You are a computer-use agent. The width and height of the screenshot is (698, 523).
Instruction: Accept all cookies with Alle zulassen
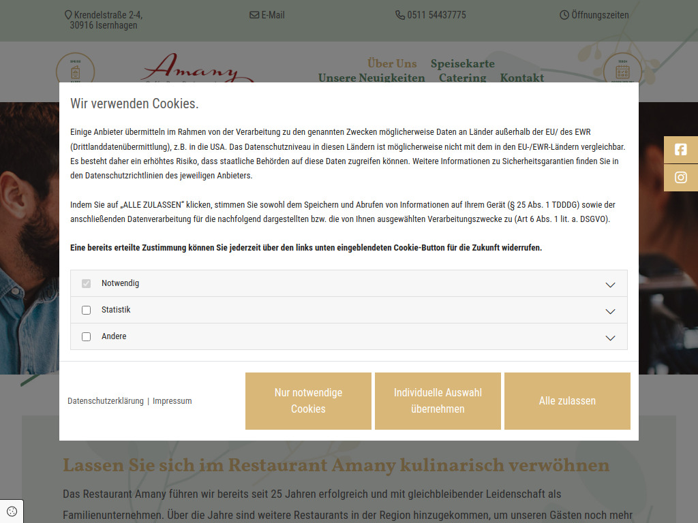click(567, 401)
